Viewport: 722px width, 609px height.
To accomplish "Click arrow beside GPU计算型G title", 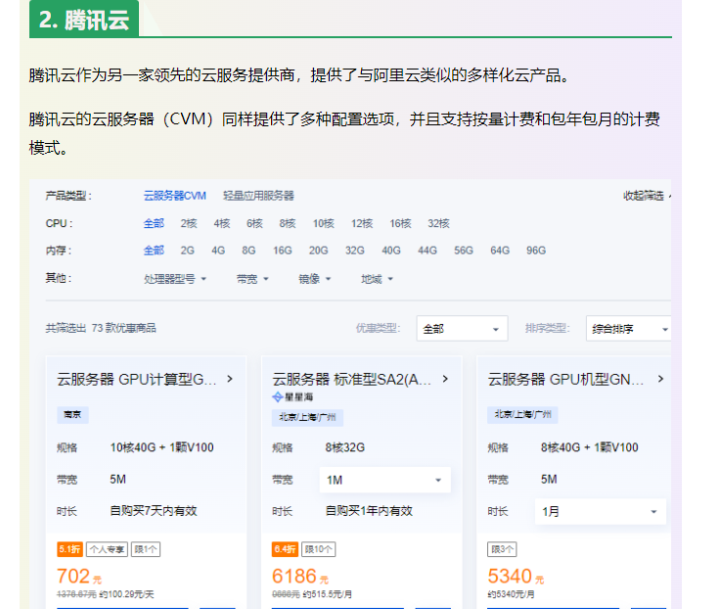I will [230, 379].
